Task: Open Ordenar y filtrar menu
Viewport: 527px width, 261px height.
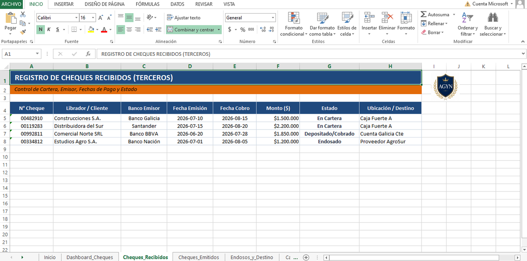Action: (x=468, y=24)
